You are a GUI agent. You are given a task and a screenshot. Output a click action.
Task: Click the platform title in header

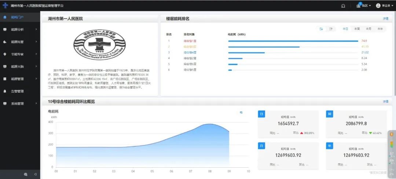37,5
